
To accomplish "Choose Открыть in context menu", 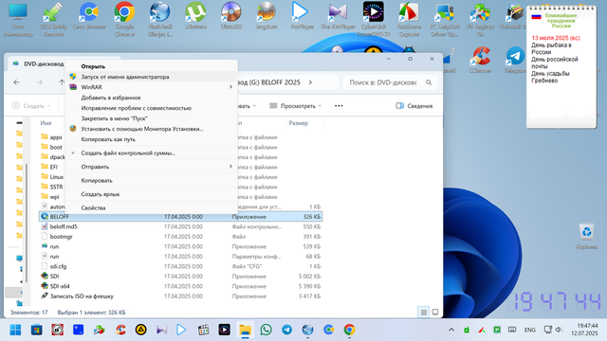I will click(152, 66).
